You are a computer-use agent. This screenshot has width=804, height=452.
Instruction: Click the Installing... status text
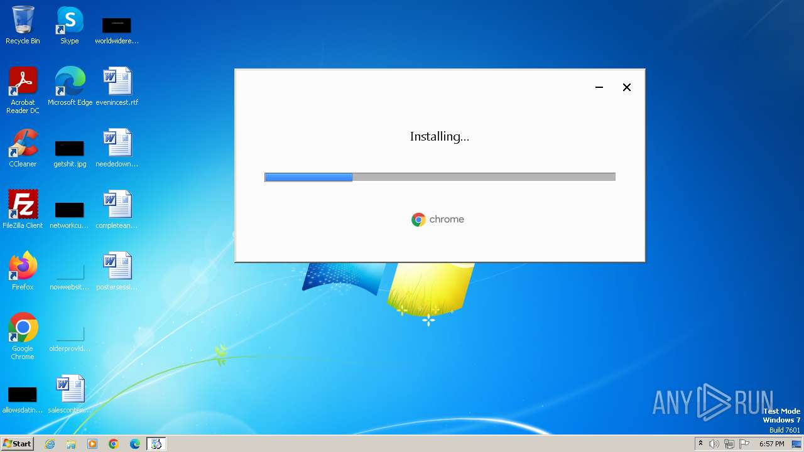(x=440, y=136)
